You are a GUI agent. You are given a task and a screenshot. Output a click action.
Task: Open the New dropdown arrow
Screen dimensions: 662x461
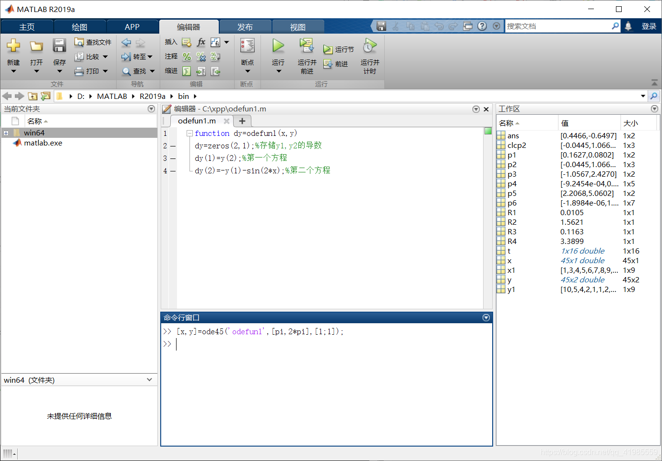[13, 71]
